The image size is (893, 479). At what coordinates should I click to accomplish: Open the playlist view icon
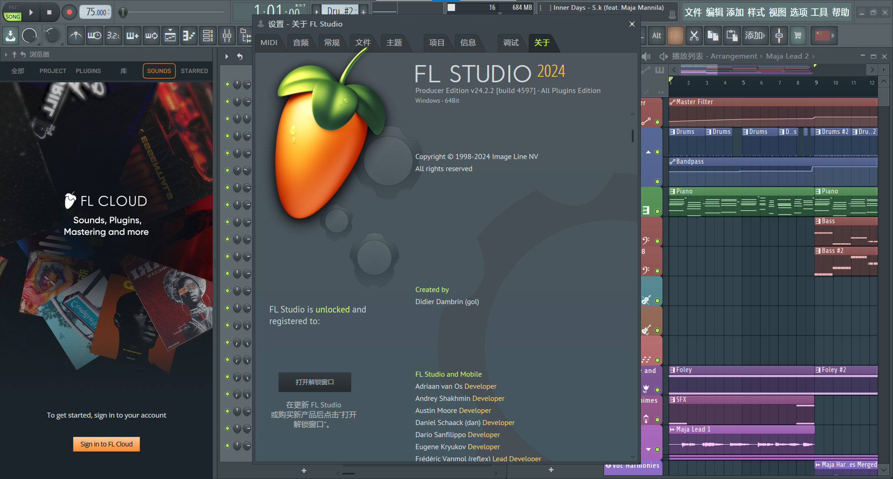pos(170,35)
